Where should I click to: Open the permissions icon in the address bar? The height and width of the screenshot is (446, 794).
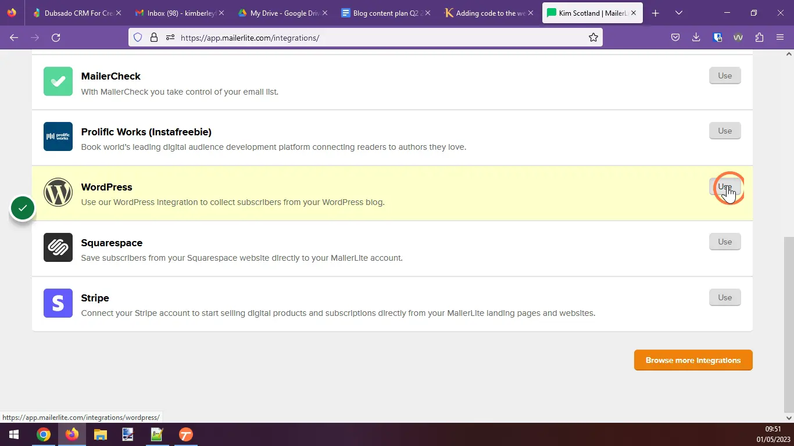pyautogui.click(x=170, y=38)
